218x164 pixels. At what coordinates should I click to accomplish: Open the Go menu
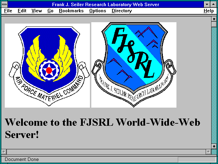coord(50,11)
